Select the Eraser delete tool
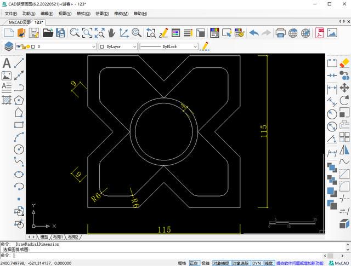Viewport: 351px width, 266px height. pos(344,63)
